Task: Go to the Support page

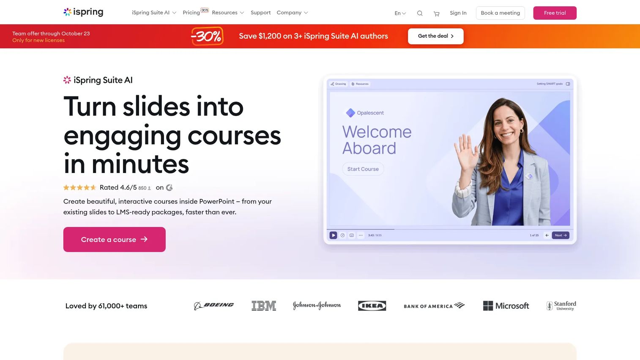Action: click(260, 13)
